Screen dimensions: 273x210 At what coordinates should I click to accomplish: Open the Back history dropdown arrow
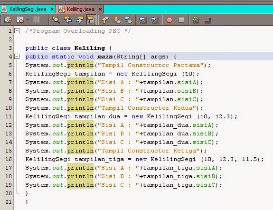coord(28,20)
